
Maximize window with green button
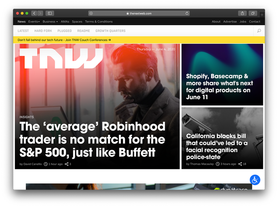(27, 13)
